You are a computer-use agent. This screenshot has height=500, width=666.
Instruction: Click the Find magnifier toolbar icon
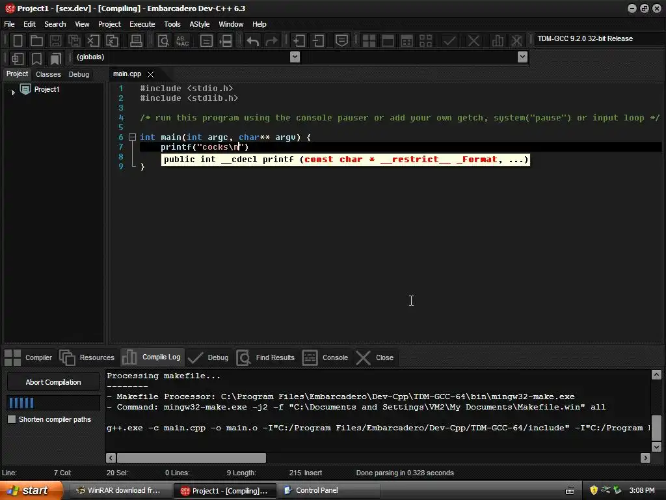point(163,41)
